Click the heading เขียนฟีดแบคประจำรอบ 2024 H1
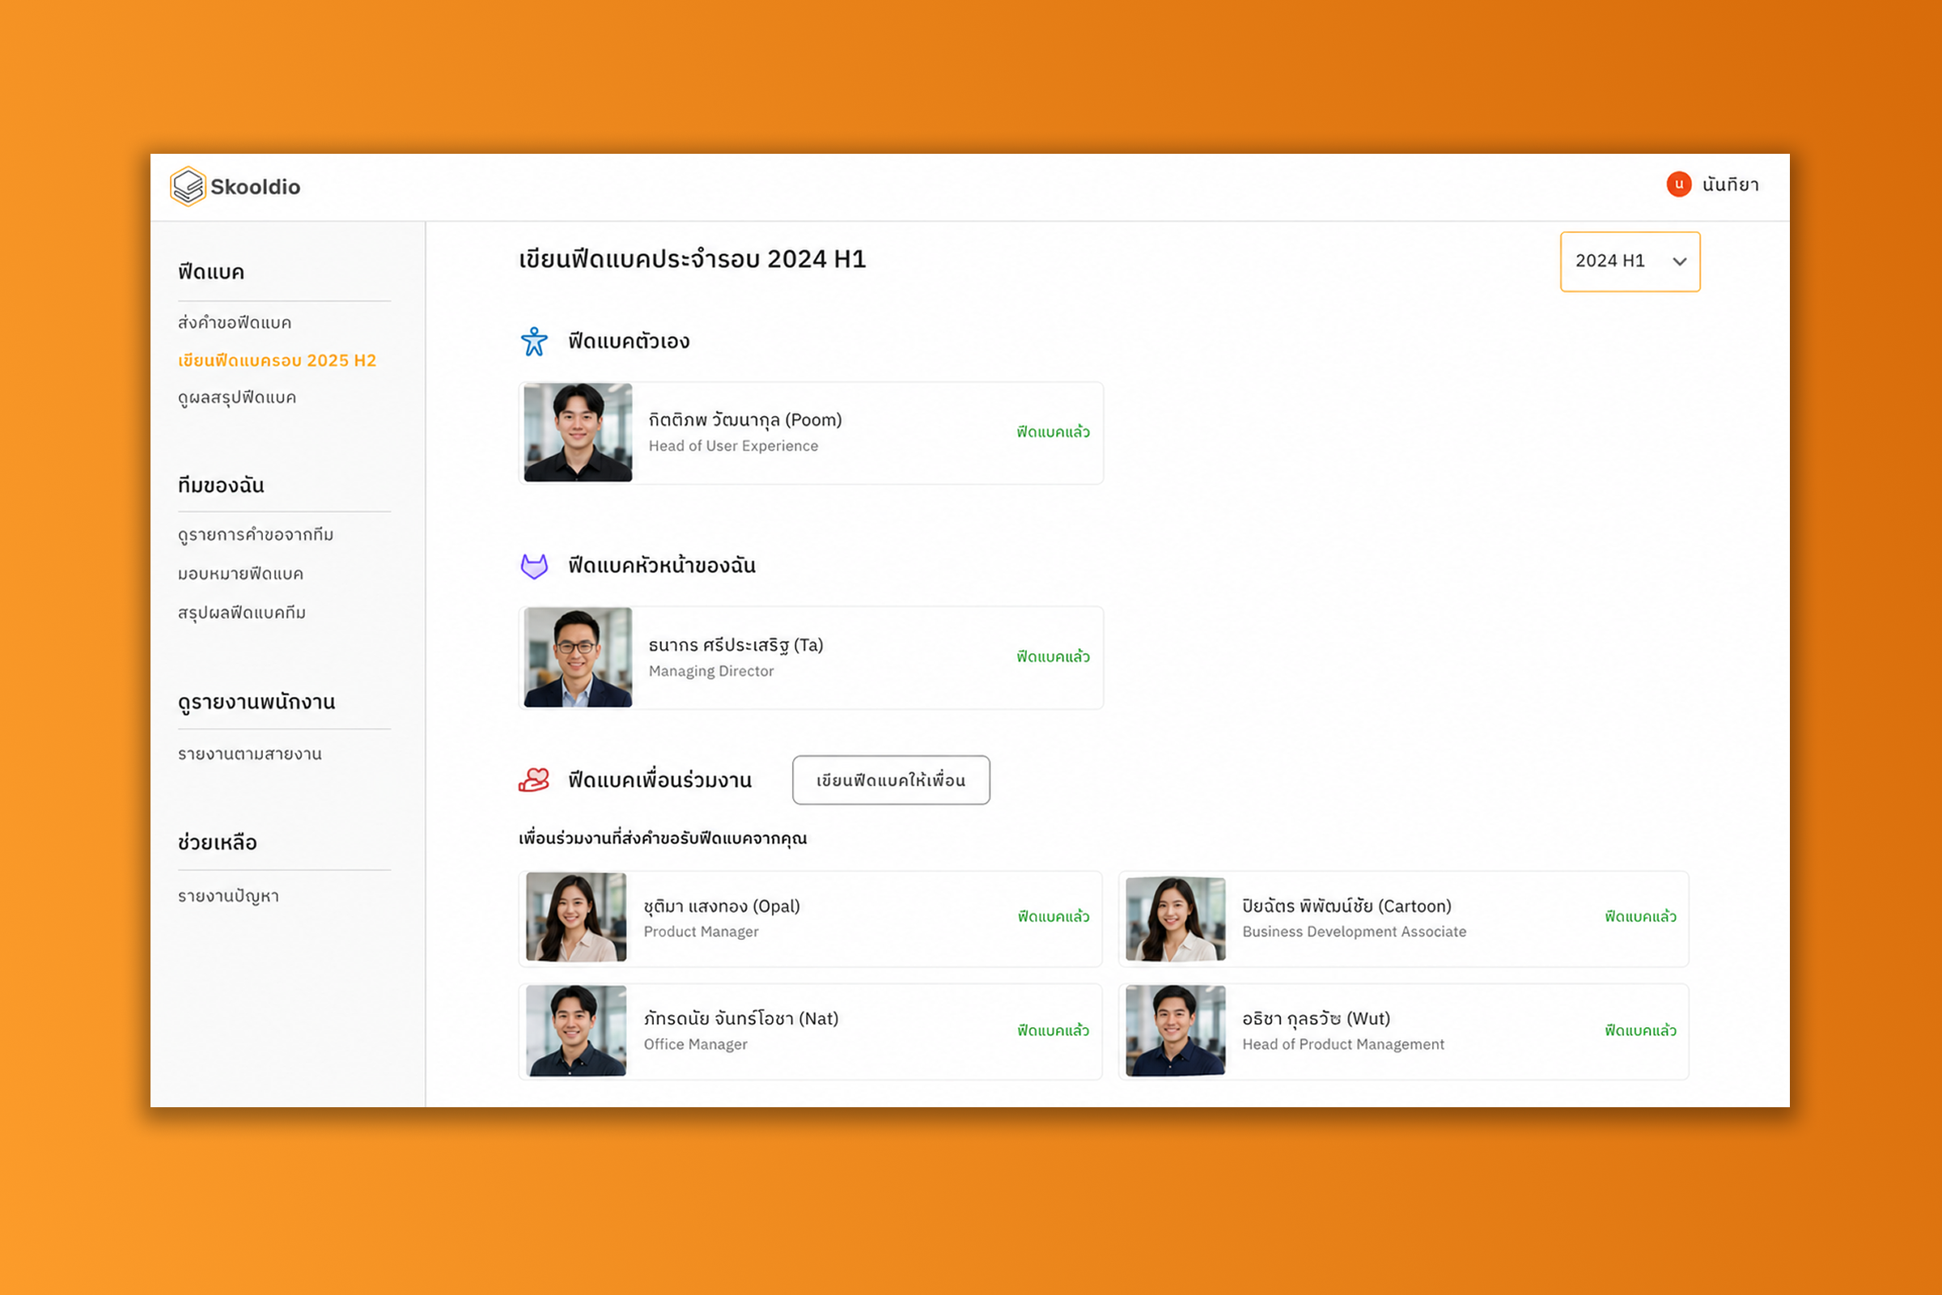1942x1295 pixels. 692,259
